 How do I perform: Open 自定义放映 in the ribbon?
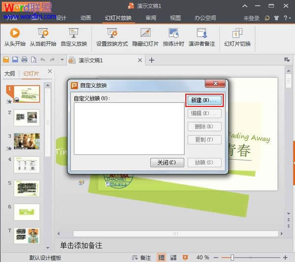tap(74, 33)
